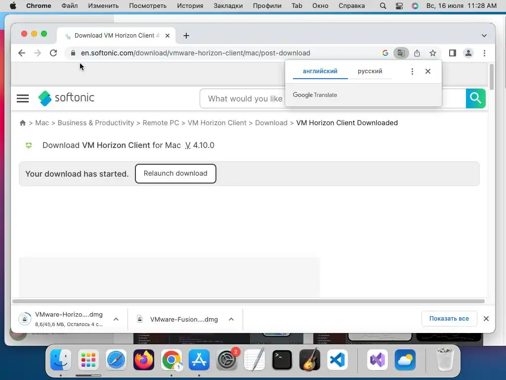
Task: Open Chrome side panel
Action: coord(453,53)
